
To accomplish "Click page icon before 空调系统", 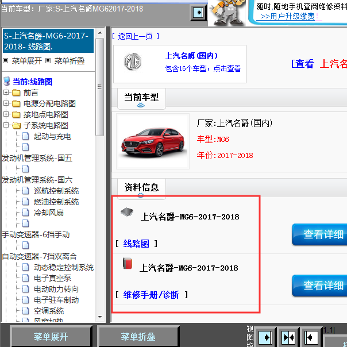I will pos(26,311).
